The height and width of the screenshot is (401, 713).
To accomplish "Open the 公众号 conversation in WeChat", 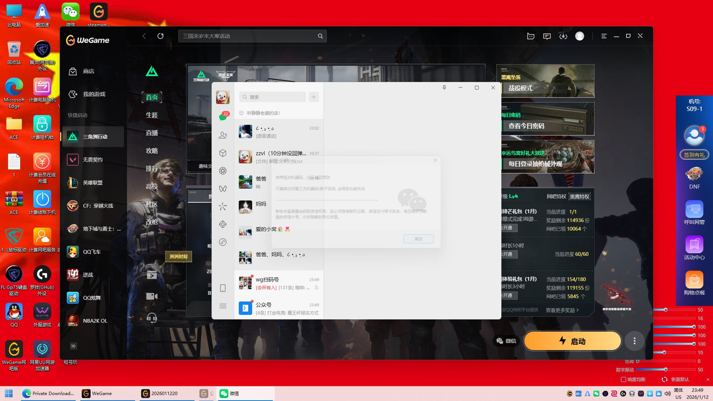I will (x=279, y=309).
